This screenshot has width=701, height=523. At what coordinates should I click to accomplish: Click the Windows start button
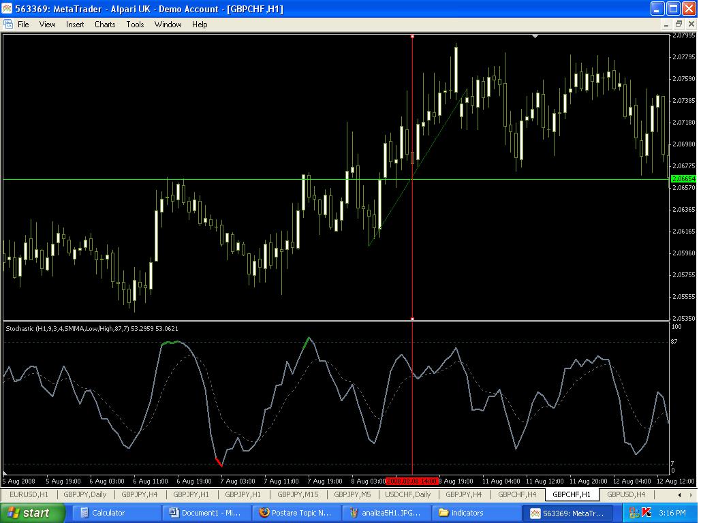(x=32, y=513)
